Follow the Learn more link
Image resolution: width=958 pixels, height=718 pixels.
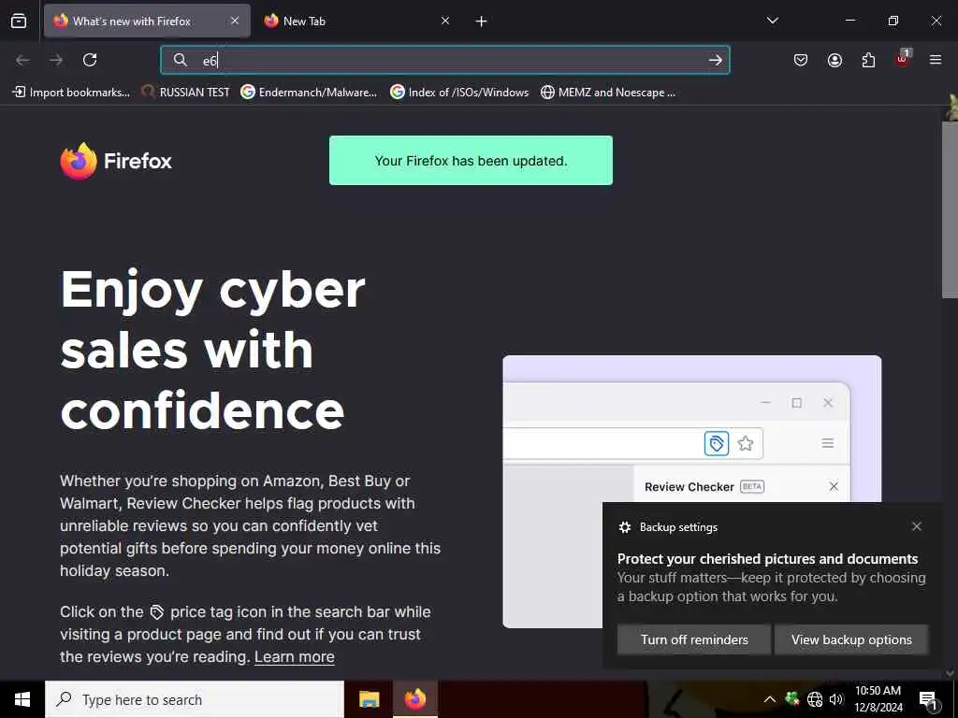click(x=295, y=657)
